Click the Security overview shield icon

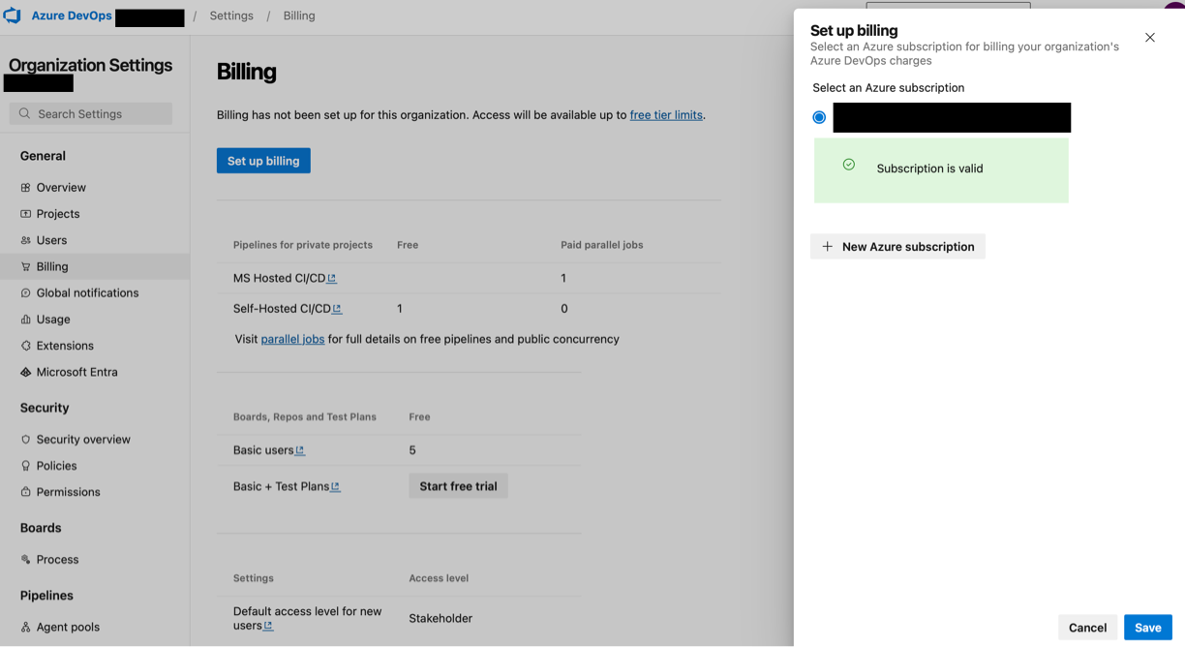(x=26, y=439)
